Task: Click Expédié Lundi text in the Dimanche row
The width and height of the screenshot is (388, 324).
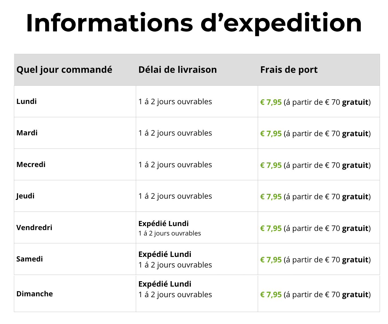Action: coord(165,284)
